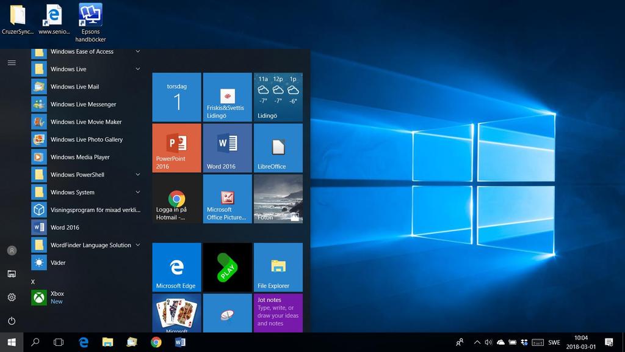The height and width of the screenshot is (352, 625).
Task: Open the volume speaker tray icon
Action: click(x=488, y=342)
